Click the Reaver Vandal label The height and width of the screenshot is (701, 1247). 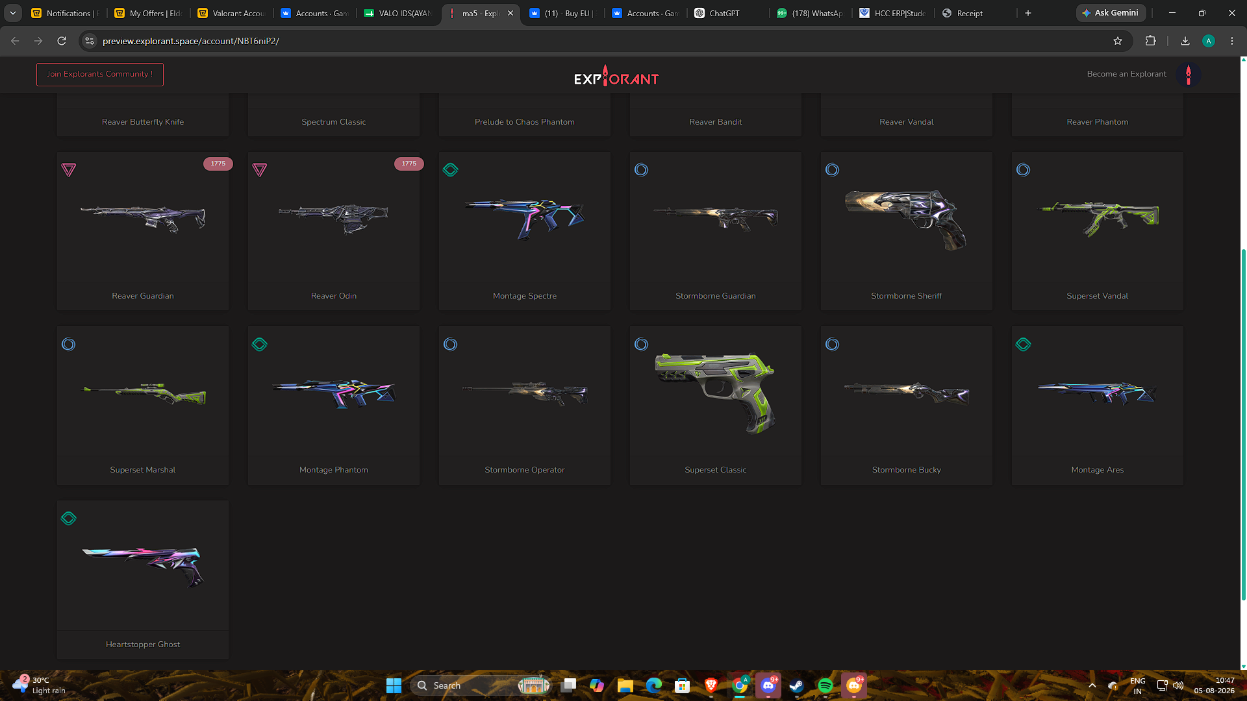click(x=907, y=122)
